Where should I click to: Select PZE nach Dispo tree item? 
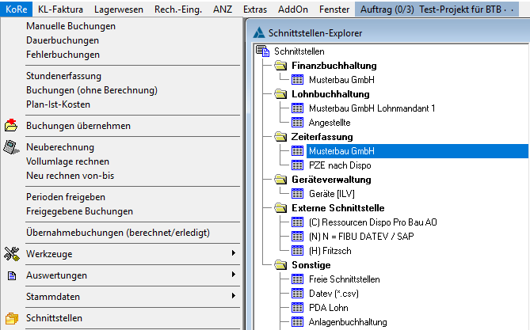coord(339,165)
